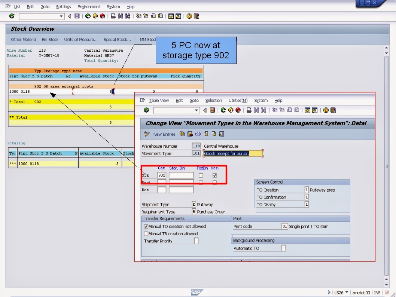Screen dimensions: 396x297
Task: Toggle the Scr. checkbox in the Src row
Action: pos(215,175)
